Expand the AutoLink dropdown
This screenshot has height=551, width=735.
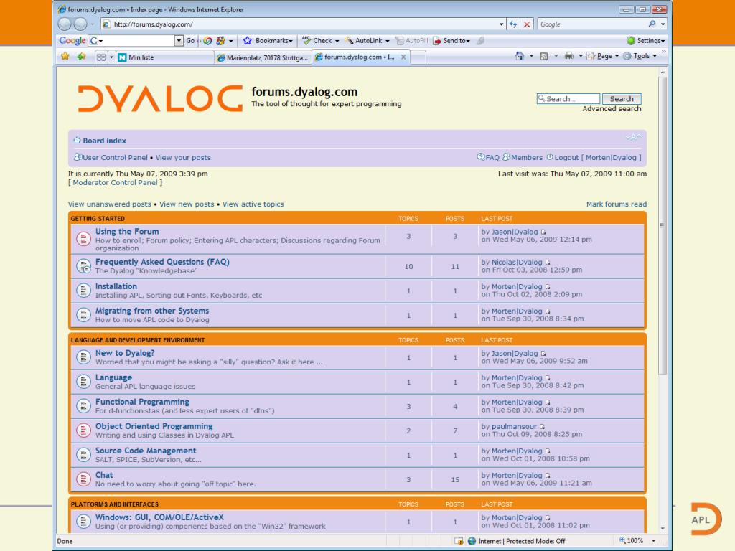pos(387,41)
